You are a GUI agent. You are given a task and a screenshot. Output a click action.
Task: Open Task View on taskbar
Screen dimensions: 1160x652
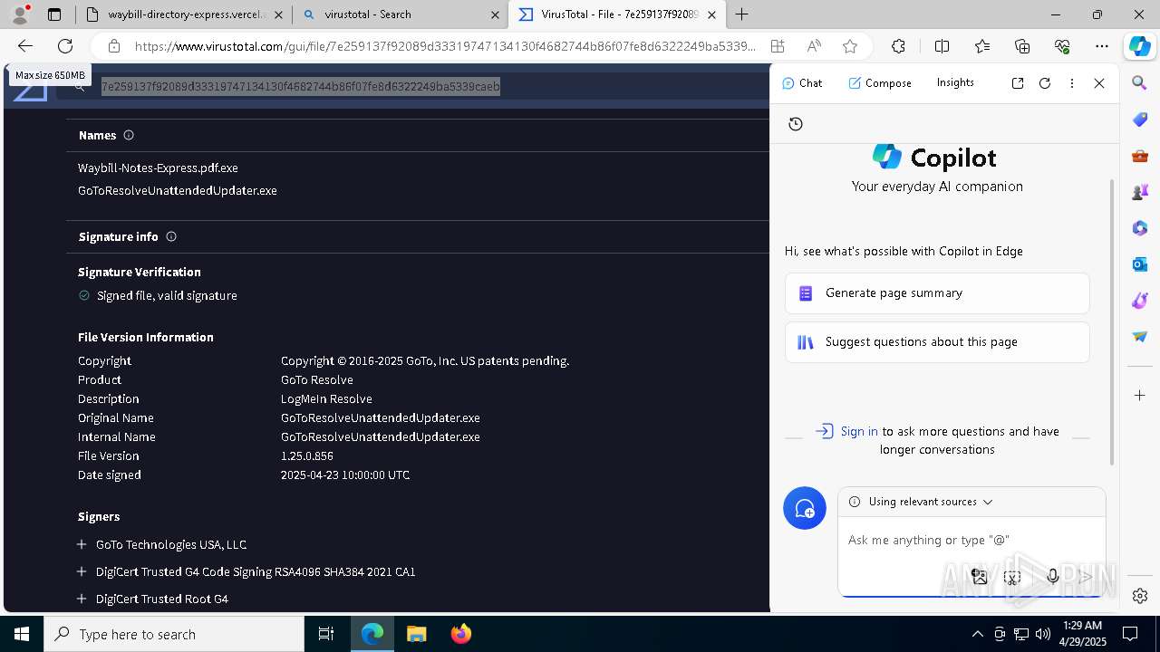click(x=326, y=634)
